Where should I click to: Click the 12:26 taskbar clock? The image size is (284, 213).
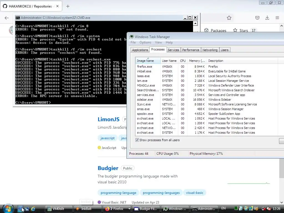click(277, 209)
